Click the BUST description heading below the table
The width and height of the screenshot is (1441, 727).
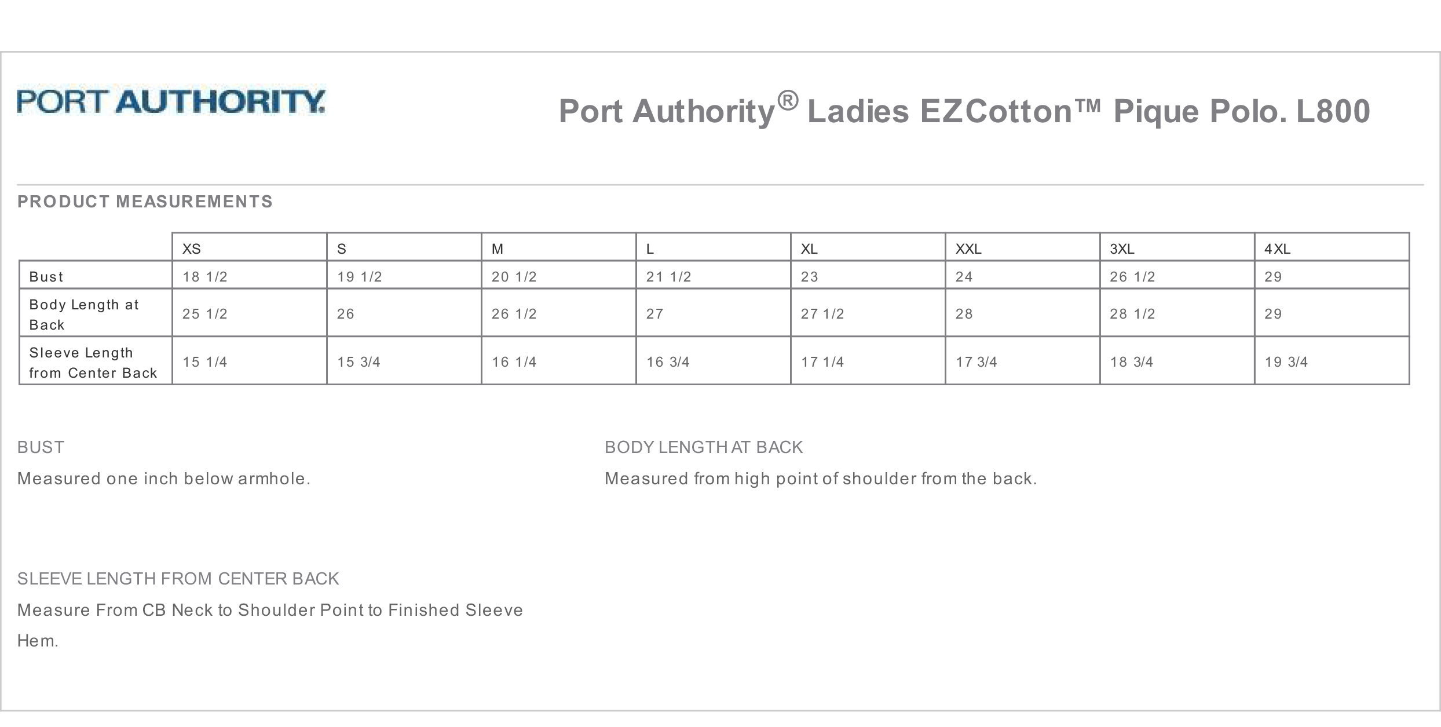(41, 447)
